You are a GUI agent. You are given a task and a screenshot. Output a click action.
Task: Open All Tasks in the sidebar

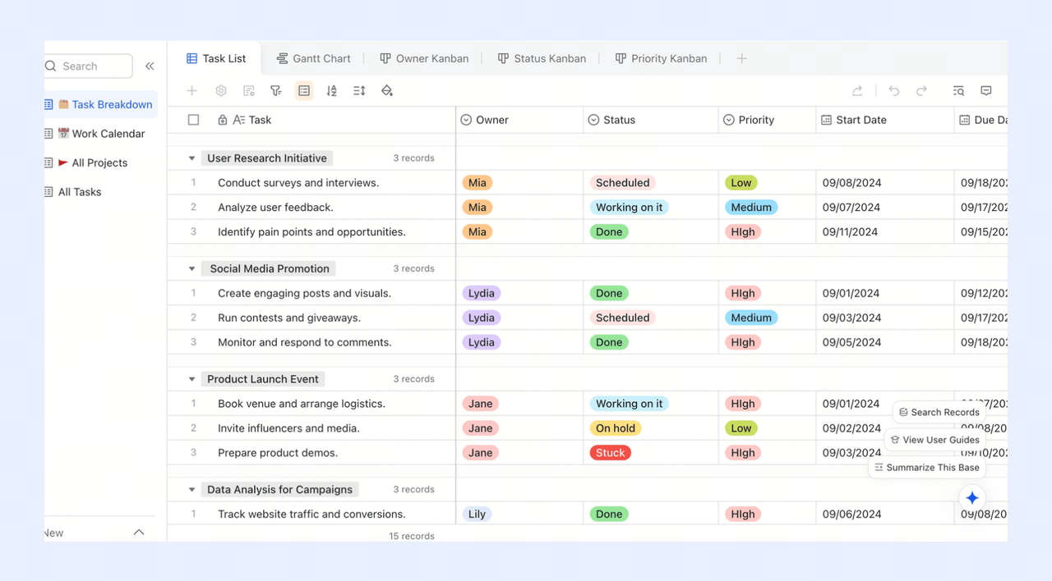point(99,192)
